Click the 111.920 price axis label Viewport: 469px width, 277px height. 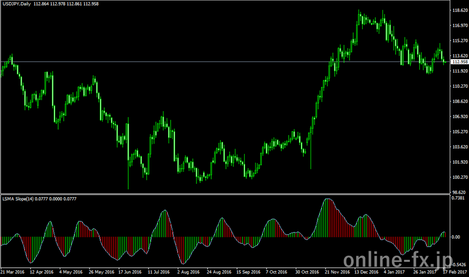460,71
